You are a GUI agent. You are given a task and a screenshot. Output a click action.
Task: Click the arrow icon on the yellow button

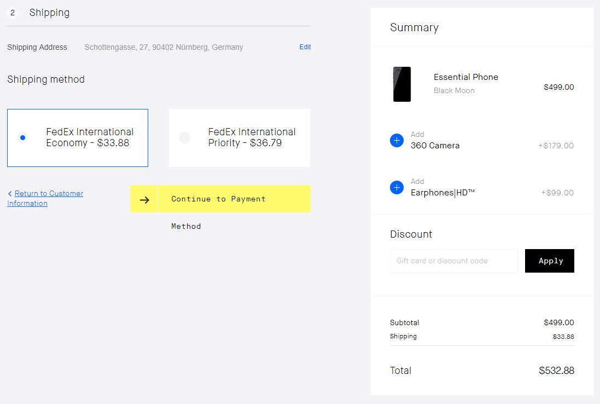(144, 199)
